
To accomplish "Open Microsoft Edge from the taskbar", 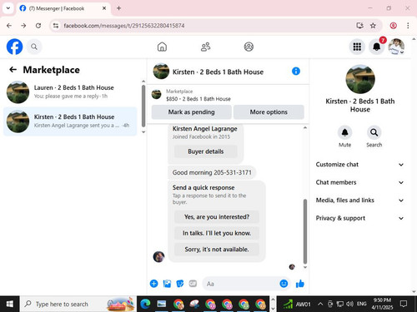I will (x=145, y=304).
